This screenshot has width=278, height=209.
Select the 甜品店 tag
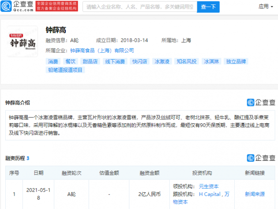point(90,61)
